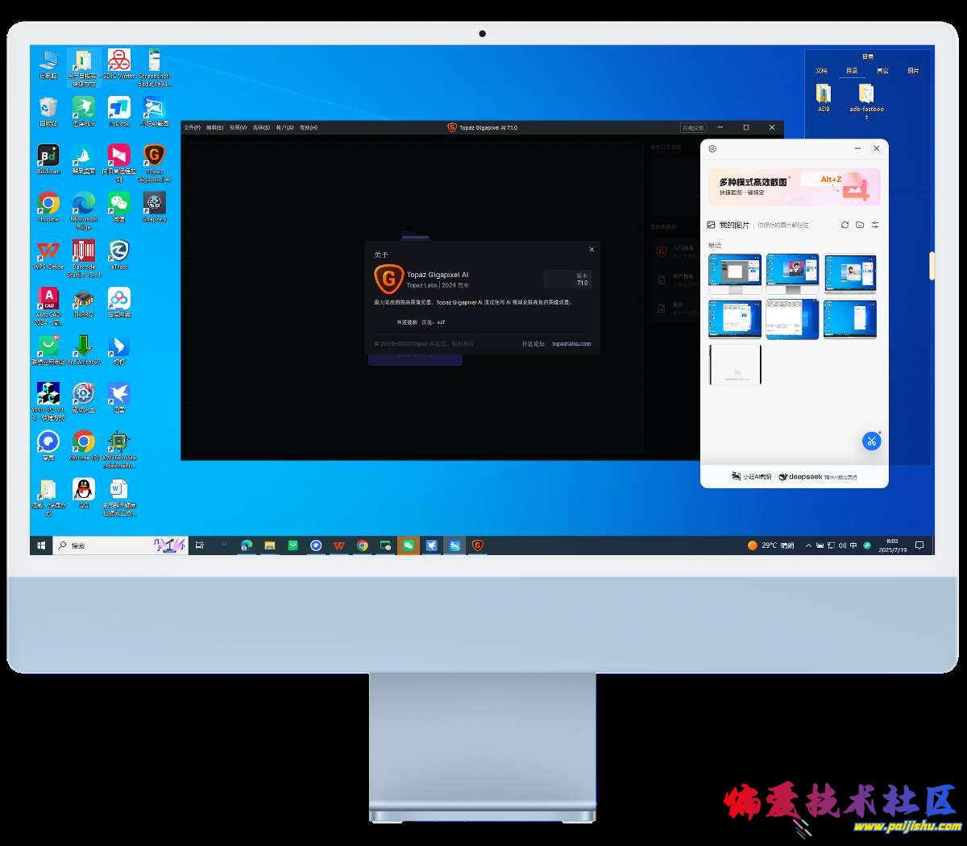Switch to the 图片 tab in the desktop panel

click(913, 71)
